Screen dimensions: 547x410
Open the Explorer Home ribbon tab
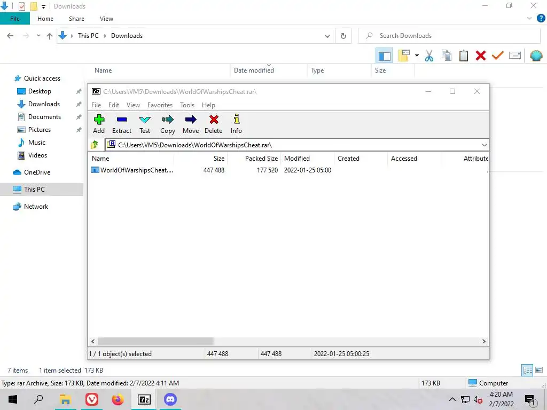click(45, 19)
